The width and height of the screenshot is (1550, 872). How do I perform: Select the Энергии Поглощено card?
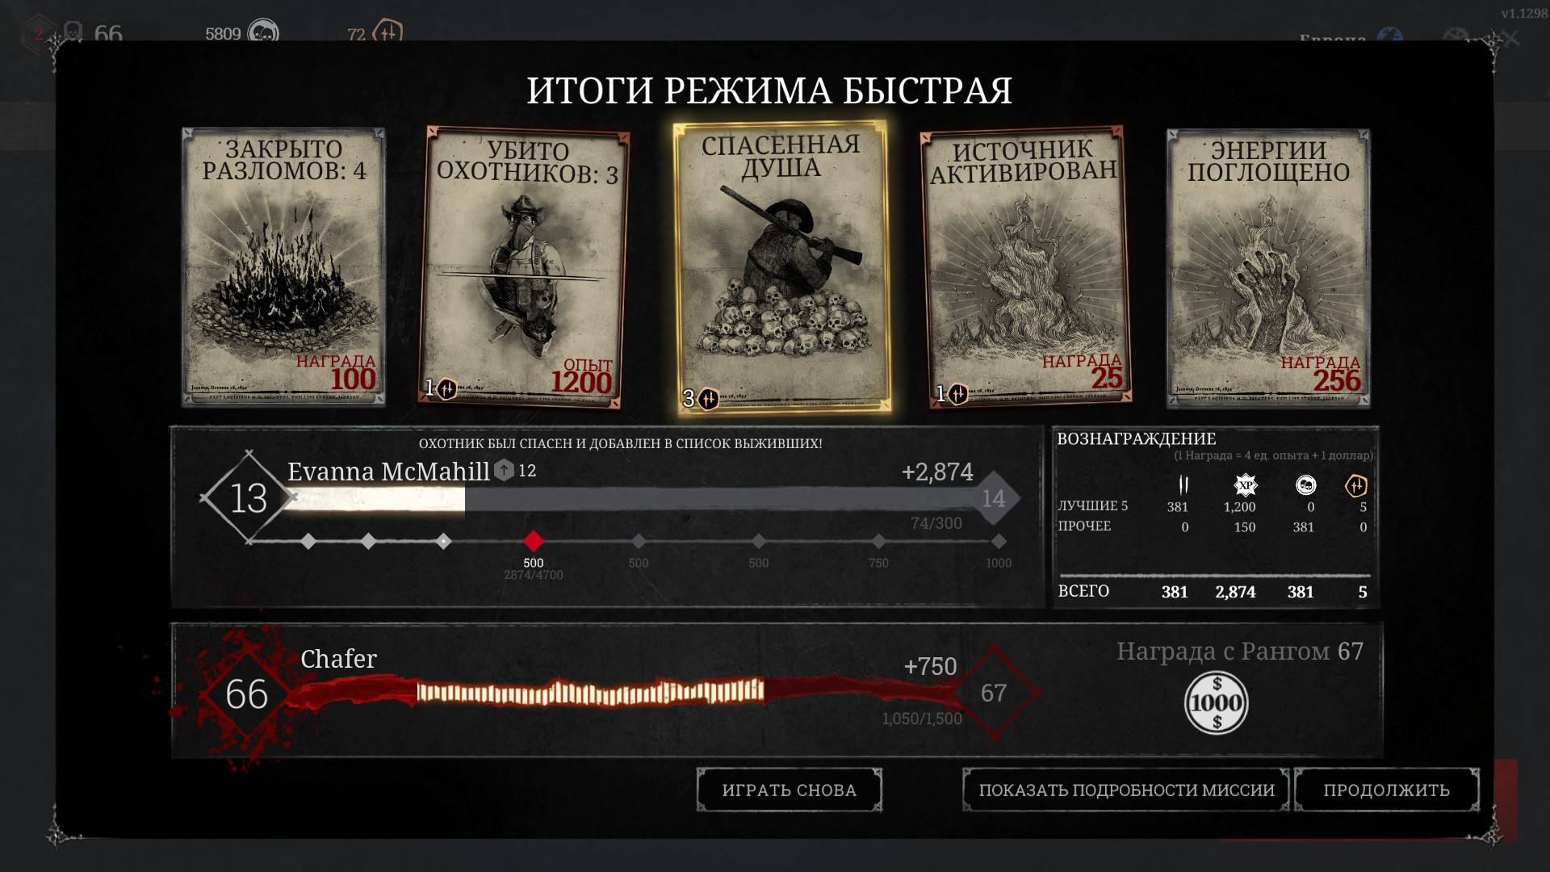(1267, 266)
